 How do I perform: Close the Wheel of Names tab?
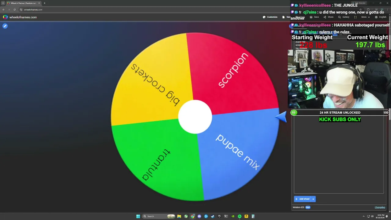[x=39, y=3]
